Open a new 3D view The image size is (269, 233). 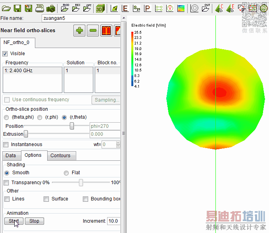pos(100,8)
